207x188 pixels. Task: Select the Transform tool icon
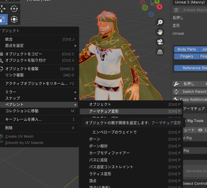point(14,19)
